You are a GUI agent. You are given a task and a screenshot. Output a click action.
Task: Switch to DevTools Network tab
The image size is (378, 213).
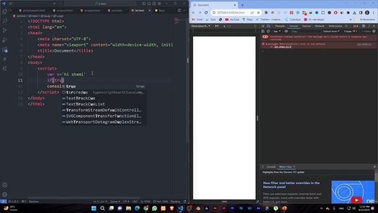point(320,26)
